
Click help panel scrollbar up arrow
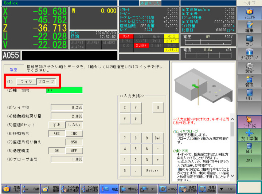point(232,119)
